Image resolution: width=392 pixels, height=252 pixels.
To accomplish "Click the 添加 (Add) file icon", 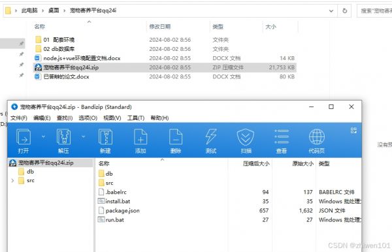I will coord(140,141).
